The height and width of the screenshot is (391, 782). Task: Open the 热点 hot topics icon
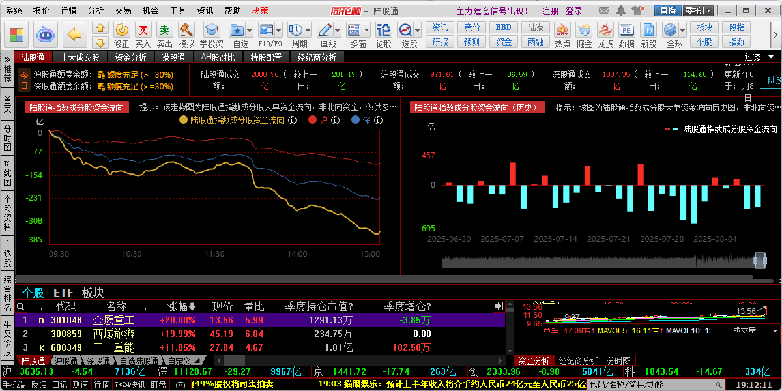(562, 31)
